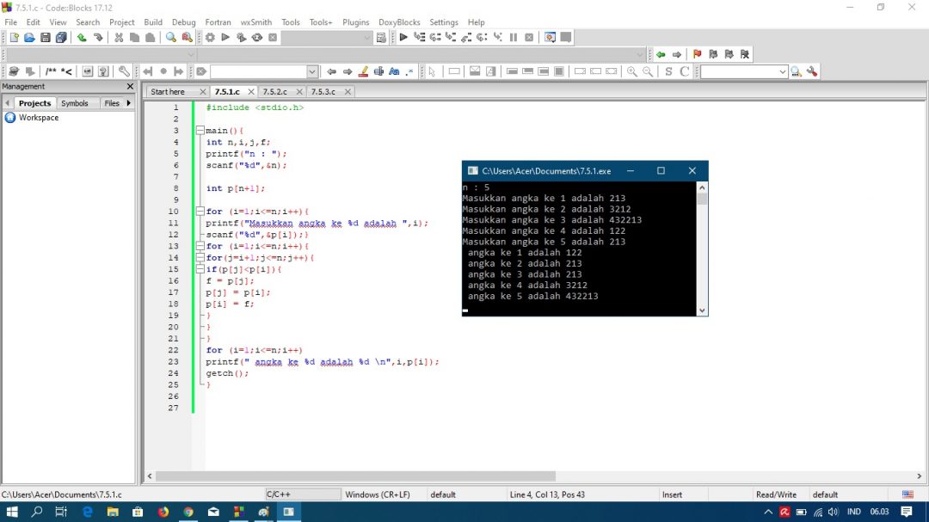This screenshot has height=522, width=929.
Task: Collapse the main() fold on line 3
Action: pyautogui.click(x=200, y=131)
